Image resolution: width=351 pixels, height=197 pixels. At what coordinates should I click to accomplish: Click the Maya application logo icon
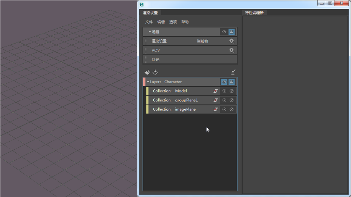pyautogui.click(x=141, y=4)
